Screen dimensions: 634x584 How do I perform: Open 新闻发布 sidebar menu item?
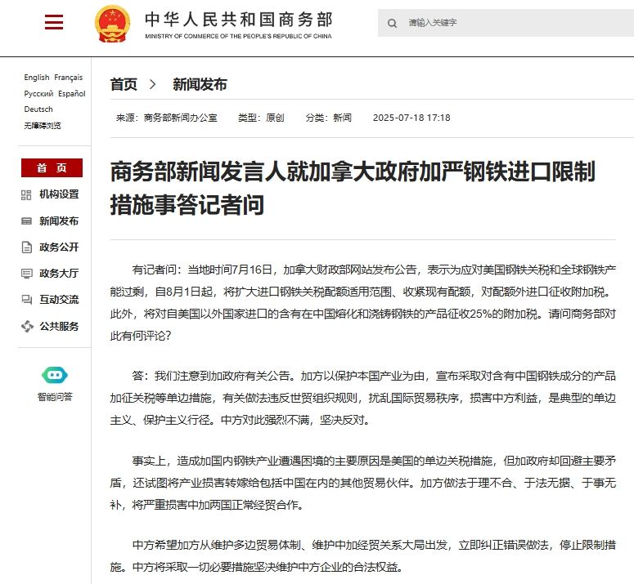pos(59,221)
